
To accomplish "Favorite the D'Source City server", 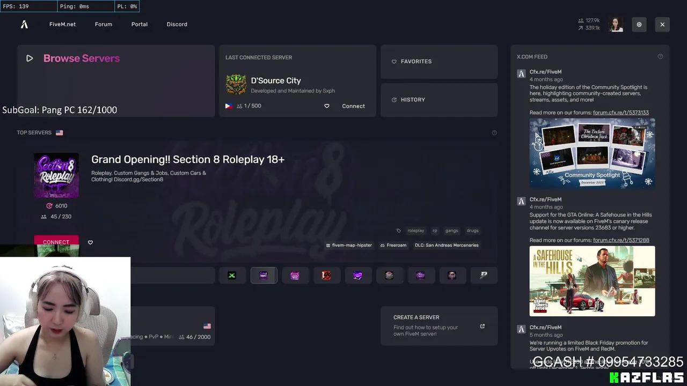I will tap(327, 106).
